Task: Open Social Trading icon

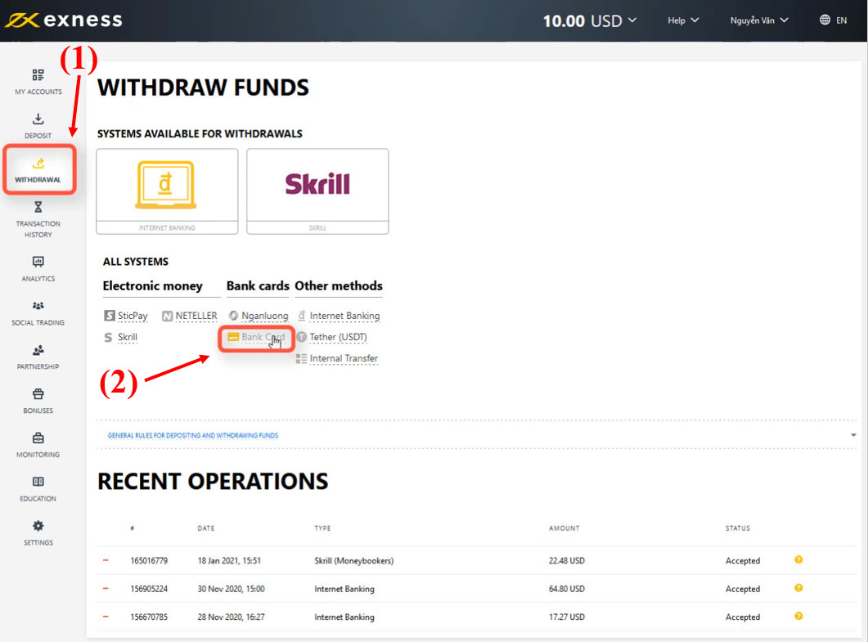Action: [x=38, y=306]
